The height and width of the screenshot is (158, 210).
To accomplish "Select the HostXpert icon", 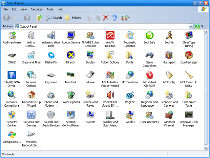I will [169, 58].
